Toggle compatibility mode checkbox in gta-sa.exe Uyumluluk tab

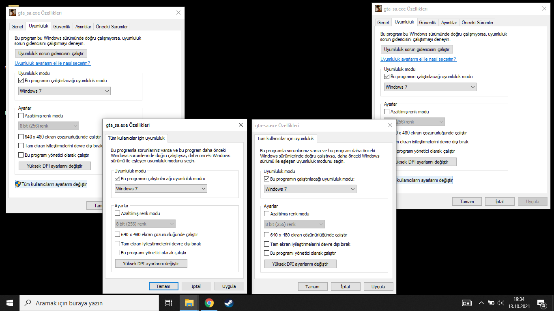pos(387,77)
